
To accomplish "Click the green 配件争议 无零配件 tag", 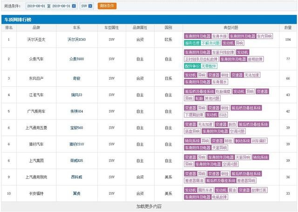I will [201, 66].
